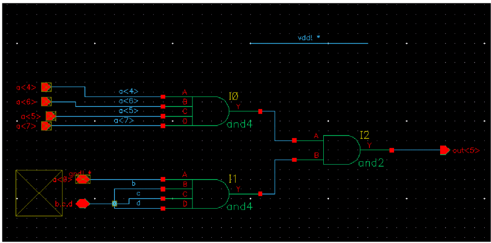
Task: Select the I1 and4 gate body
Action: coord(210,194)
